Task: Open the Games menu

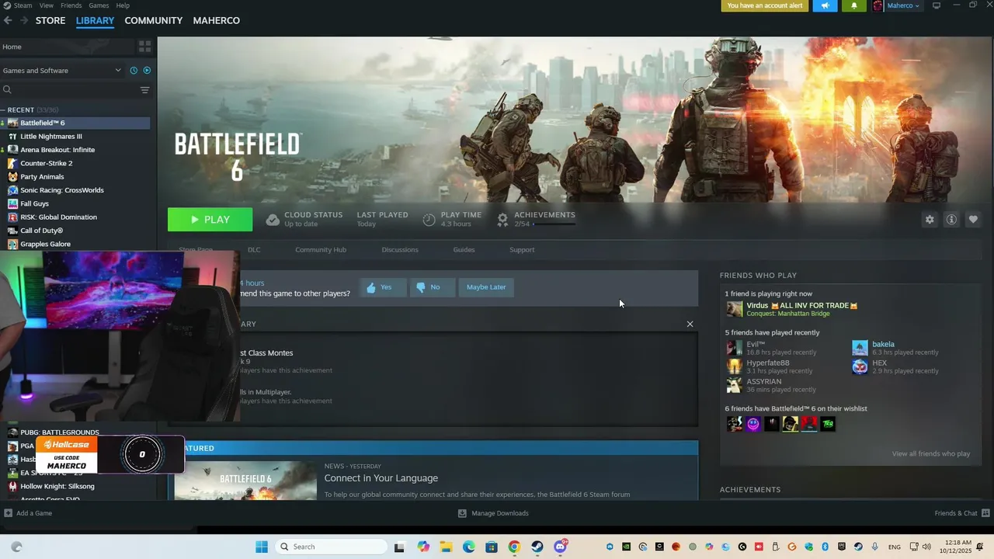Action: pyautogui.click(x=99, y=5)
